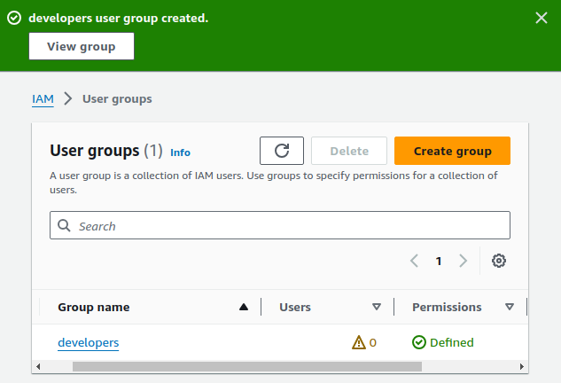This screenshot has height=383, width=561.
Task: Open the developers group link
Action: point(89,342)
